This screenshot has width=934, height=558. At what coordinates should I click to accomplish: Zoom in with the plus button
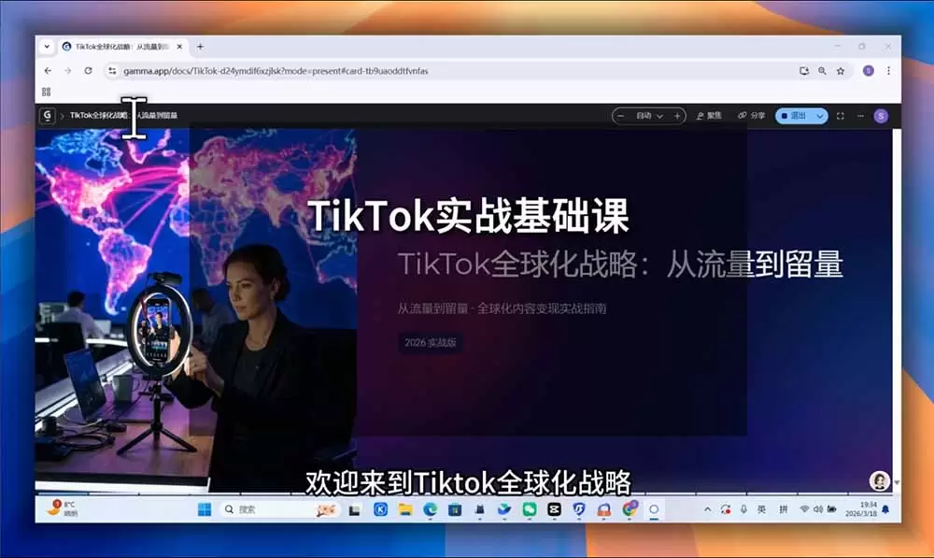click(677, 116)
